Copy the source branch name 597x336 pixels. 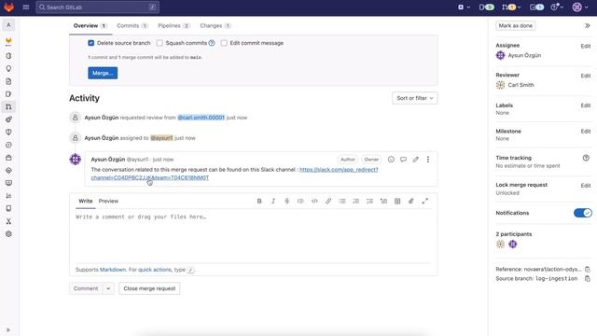(588, 279)
